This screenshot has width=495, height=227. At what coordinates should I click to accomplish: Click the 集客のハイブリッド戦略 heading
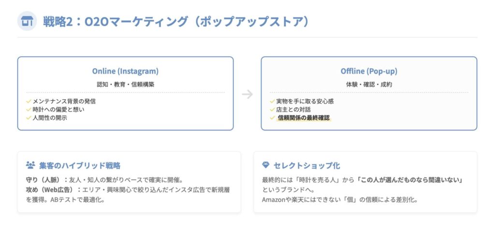[x=80, y=166]
